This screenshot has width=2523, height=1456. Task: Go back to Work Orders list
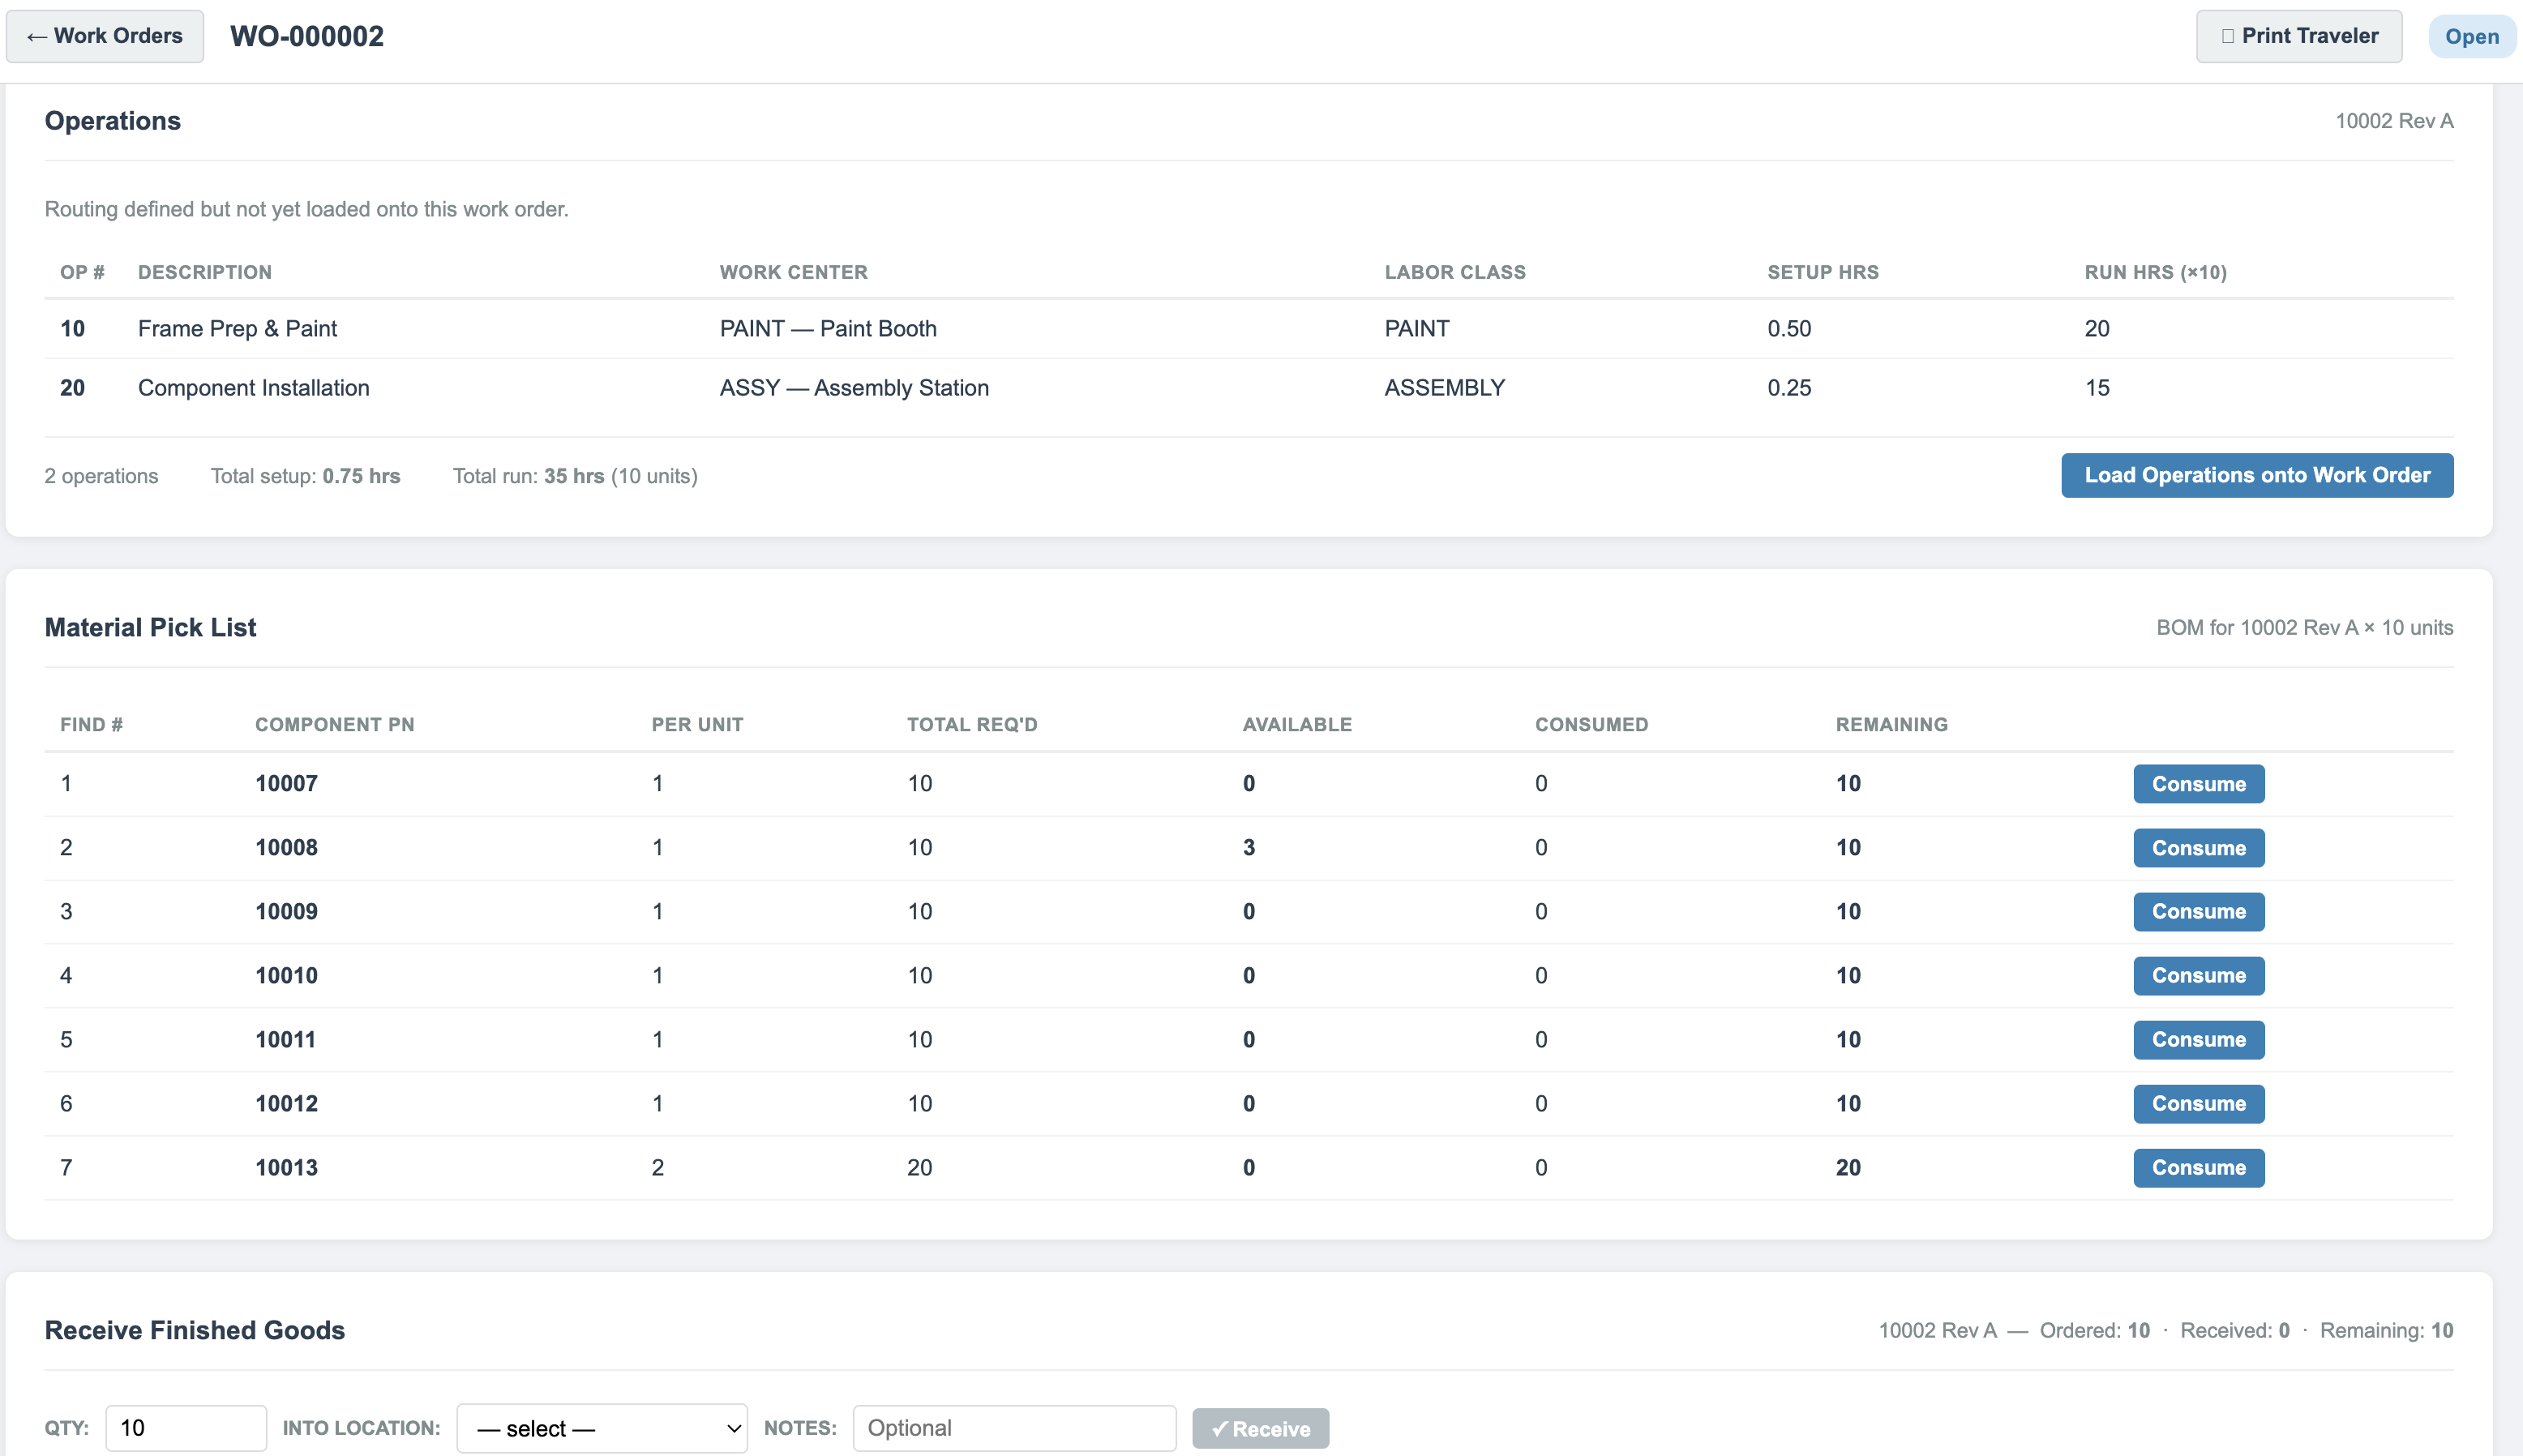[x=105, y=36]
